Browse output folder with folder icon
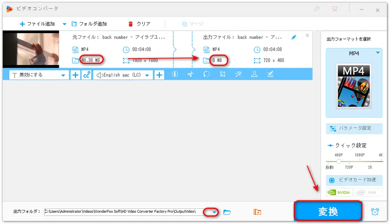The width and height of the screenshot is (390, 224). 227,212
